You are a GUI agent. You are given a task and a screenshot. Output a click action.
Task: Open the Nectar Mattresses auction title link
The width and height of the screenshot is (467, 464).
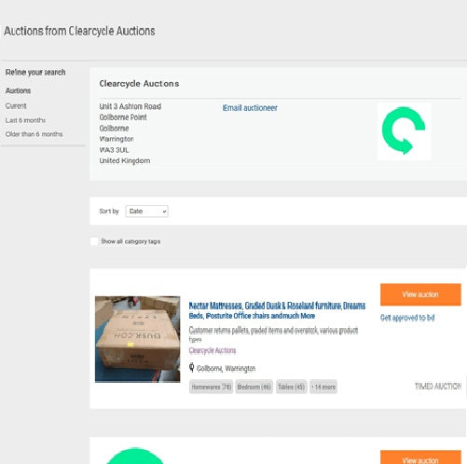click(277, 310)
